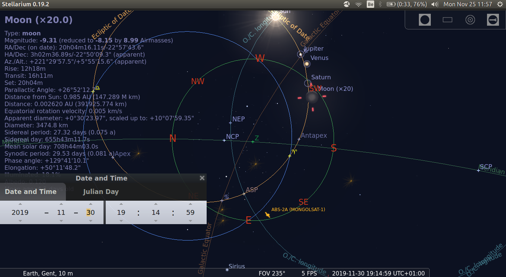506x277 pixels.
Task: Decrease the minutes with the down arrow
Action: tap(156, 221)
